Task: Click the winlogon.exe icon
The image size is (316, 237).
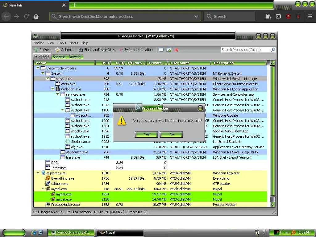Action: click(x=58, y=89)
